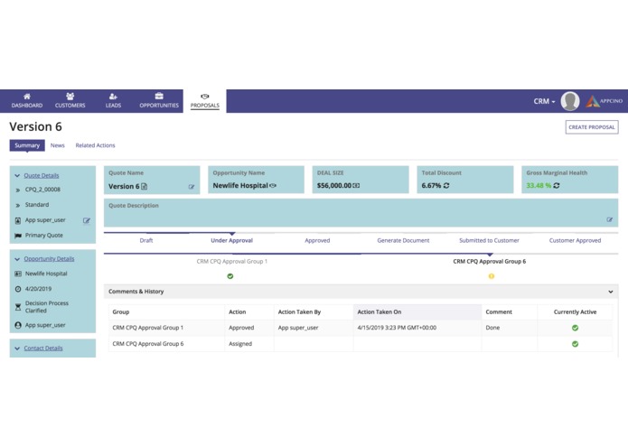Image resolution: width=628 pixels, height=446 pixels.
Task: Click the '6.67%' total discount value
Action: 431,186
